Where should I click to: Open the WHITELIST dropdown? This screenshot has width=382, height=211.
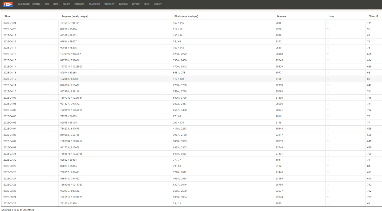110,4
